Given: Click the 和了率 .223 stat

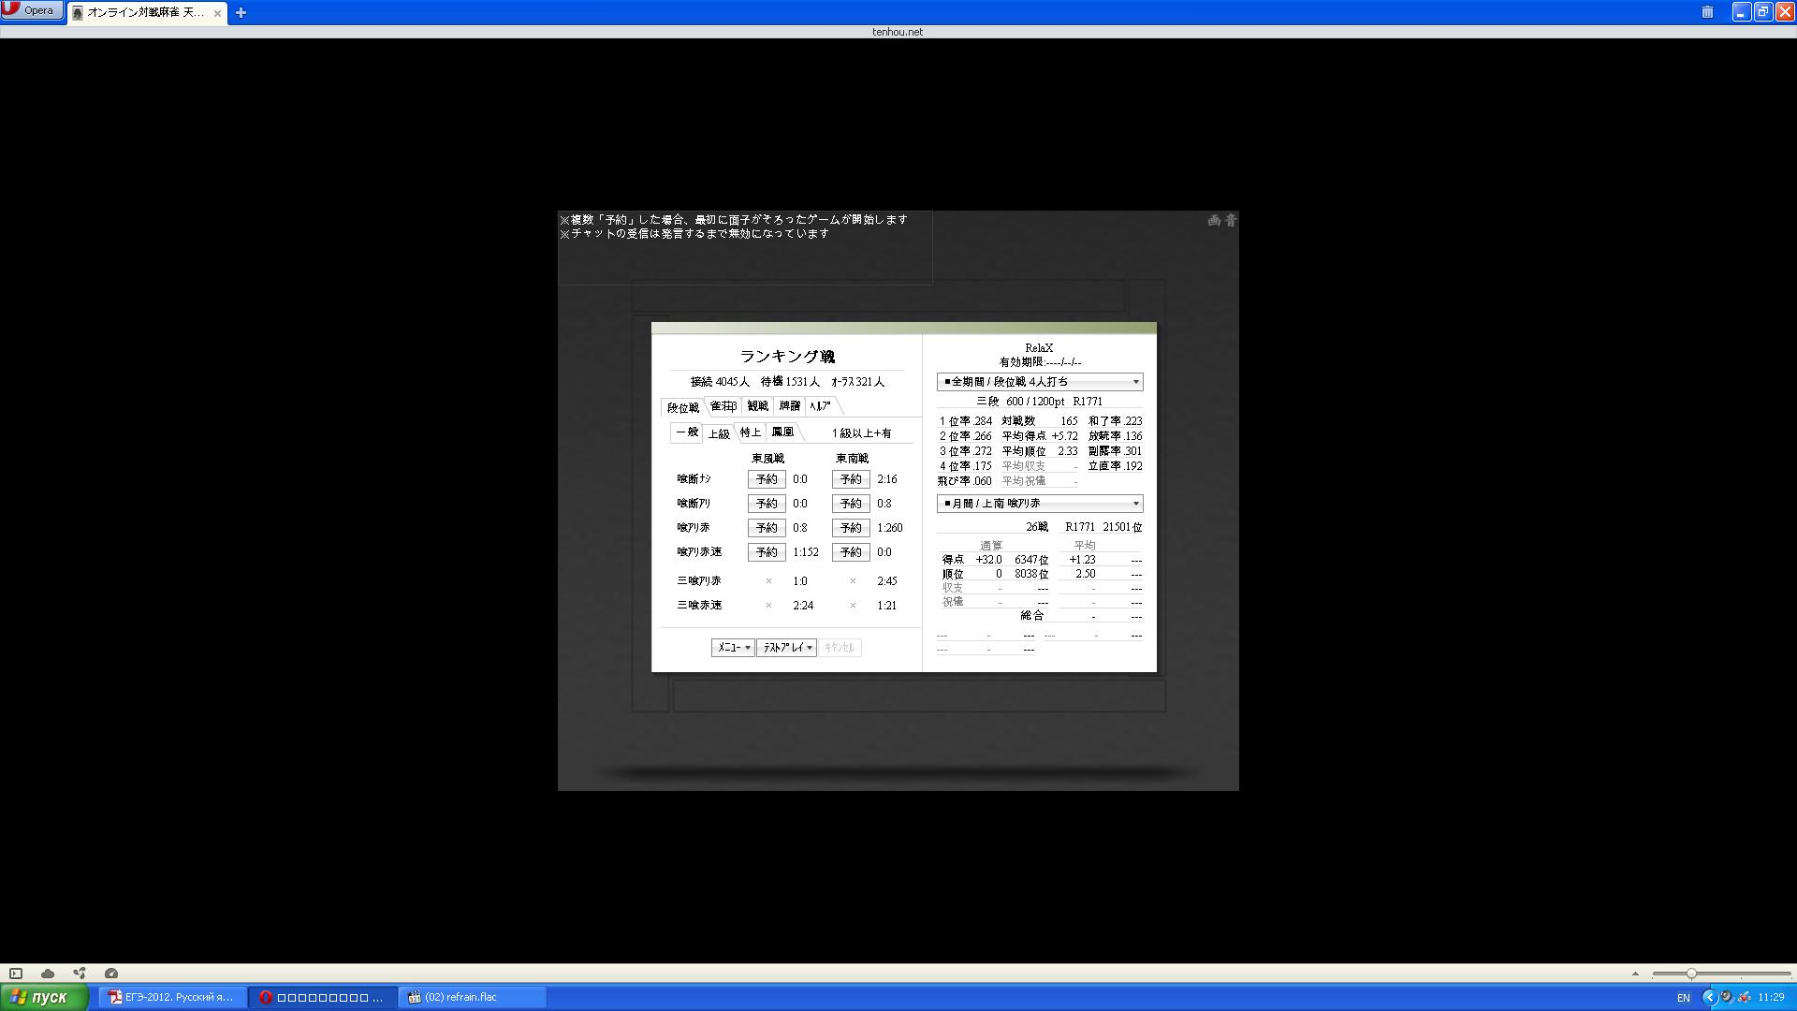Looking at the screenshot, I should click(x=1115, y=421).
